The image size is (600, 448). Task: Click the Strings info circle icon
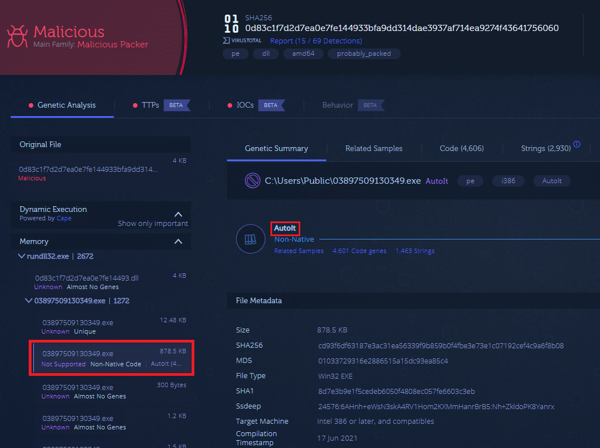coord(577,144)
